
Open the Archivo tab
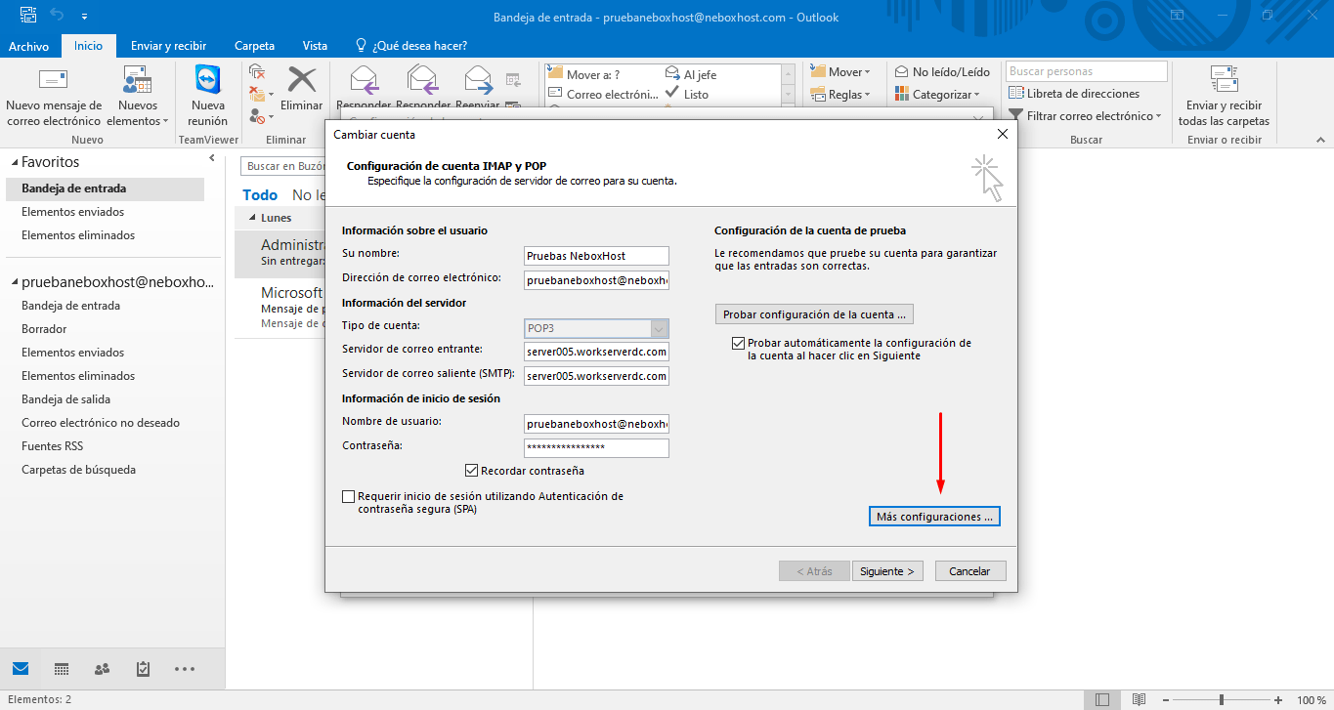coord(28,46)
